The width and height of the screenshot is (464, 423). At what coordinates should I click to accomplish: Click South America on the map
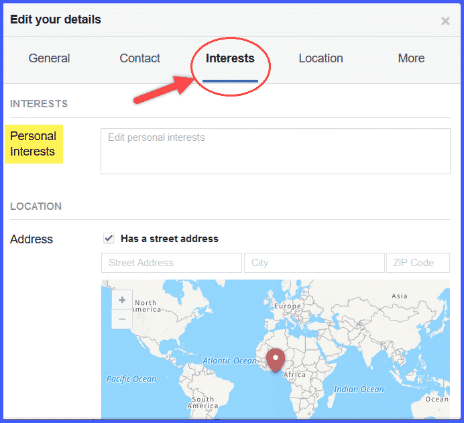(x=202, y=402)
